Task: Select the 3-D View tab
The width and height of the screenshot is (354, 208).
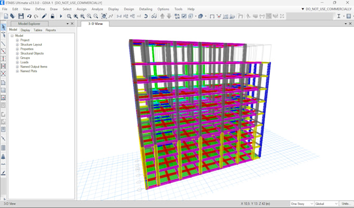Action: tap(95, 24)
